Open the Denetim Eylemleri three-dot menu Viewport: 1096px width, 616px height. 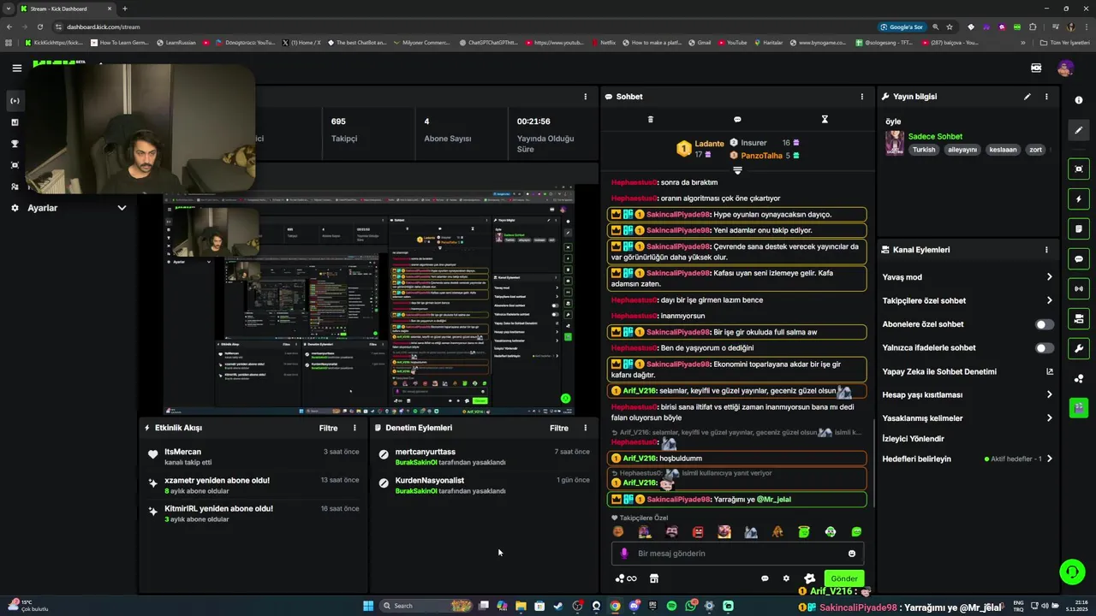585,428
